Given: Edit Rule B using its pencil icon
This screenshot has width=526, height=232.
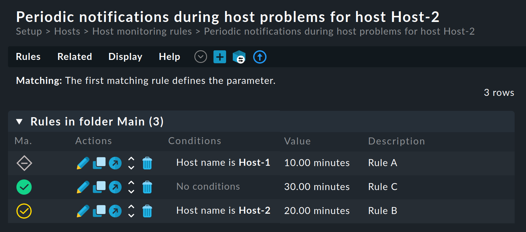Looking at the screenshot, I should 82,211.
